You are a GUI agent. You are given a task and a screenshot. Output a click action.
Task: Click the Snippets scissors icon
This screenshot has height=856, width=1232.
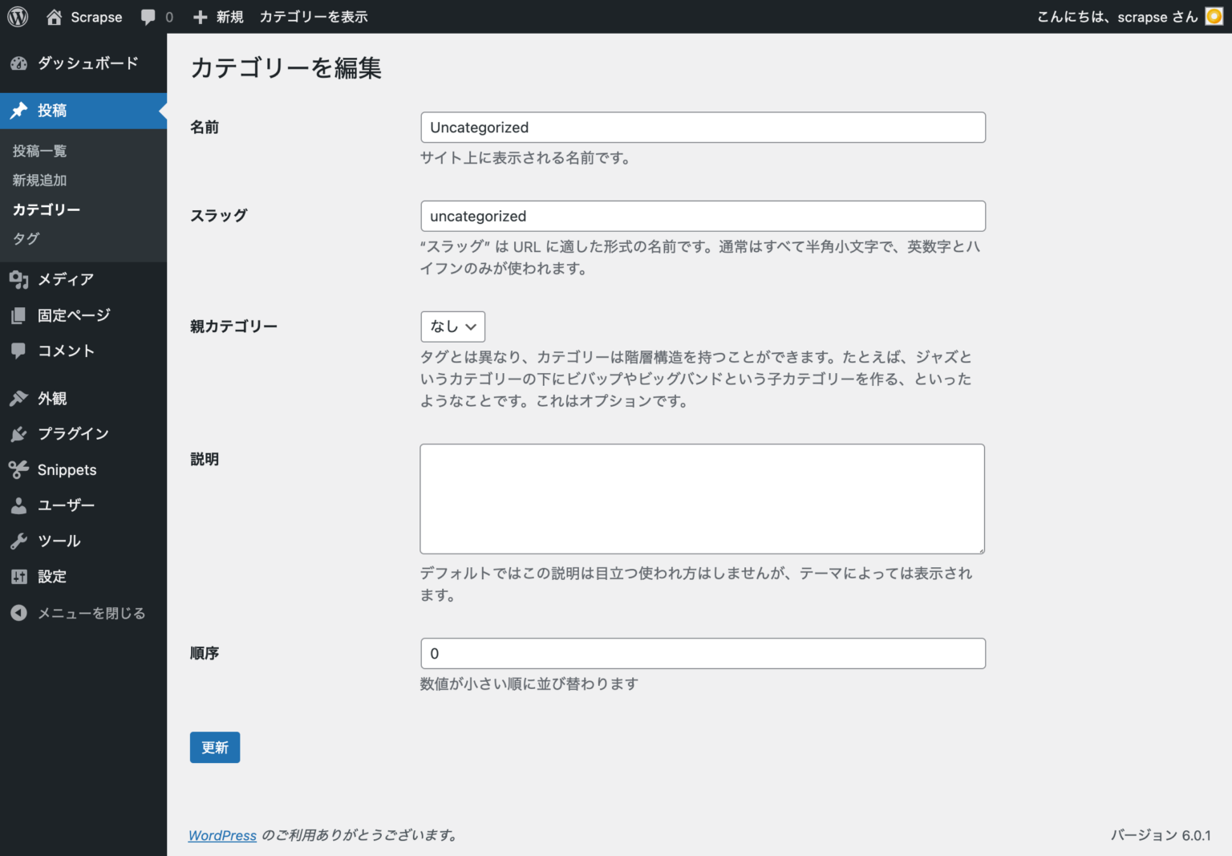point(18,469)
